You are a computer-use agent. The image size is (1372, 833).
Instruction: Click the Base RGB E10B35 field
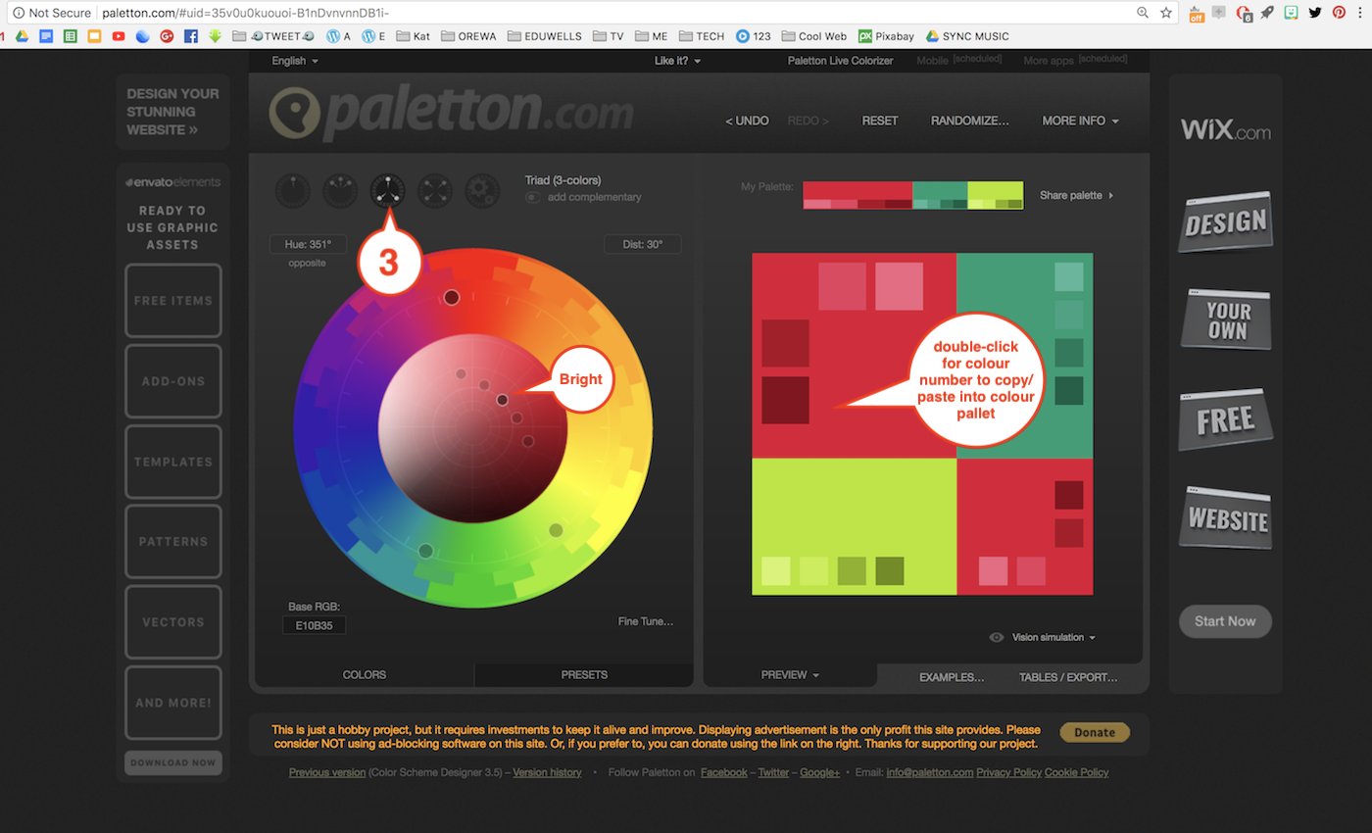314,625
